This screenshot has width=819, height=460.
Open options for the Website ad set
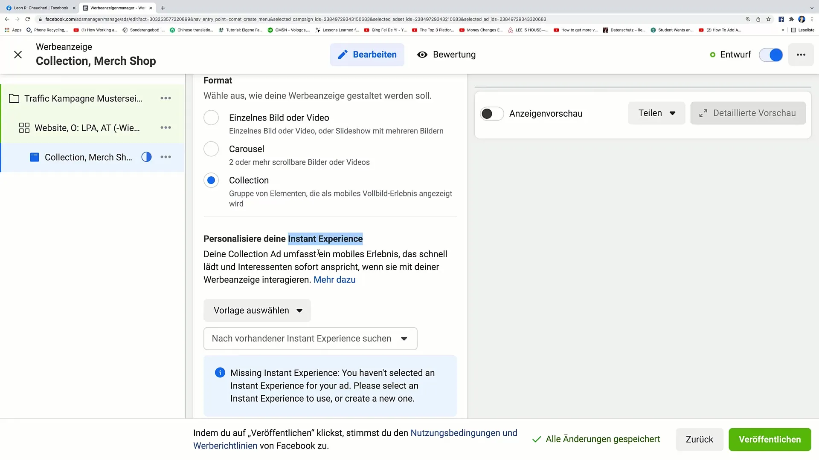click(x=166, y=128)
